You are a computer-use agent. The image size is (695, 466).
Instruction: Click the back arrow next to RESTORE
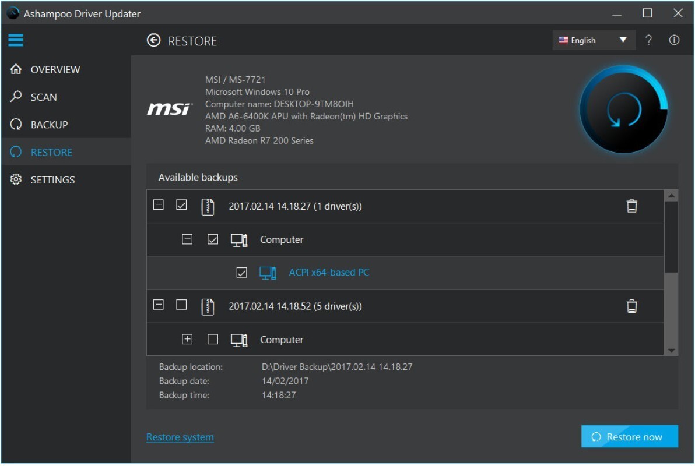coord(153,40)
